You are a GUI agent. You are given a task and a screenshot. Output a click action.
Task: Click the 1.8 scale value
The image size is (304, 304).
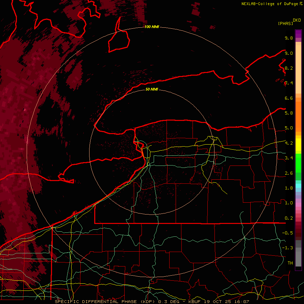tap(289, 188)
